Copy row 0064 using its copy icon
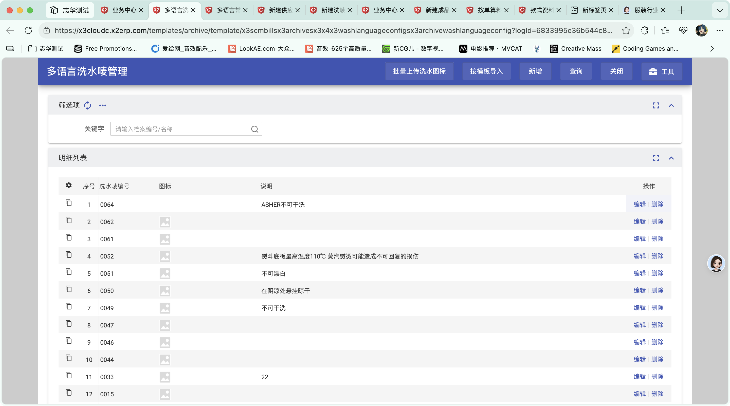Viewport: 730px width, 406px height. coord(69,203)
